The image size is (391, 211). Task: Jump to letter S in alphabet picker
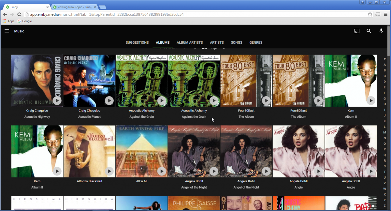click(x=384, y=166)
